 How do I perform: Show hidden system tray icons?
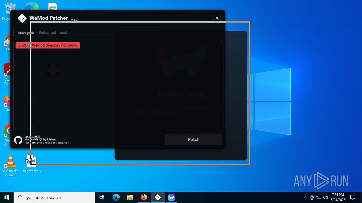click(x=305, y=197)
